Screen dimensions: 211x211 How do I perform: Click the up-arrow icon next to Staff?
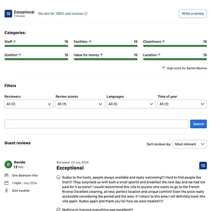pyautogui.click(x=15, y=42)
